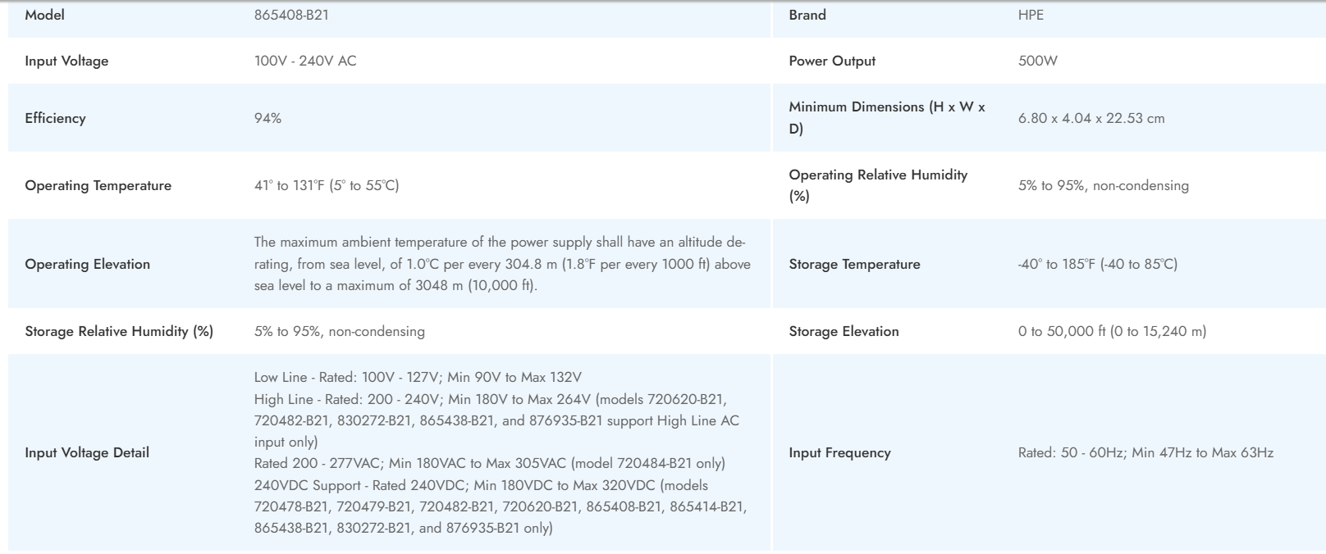Screen dimensions: 1326x554
Task: Click the Input Voltage Detail label
Action: point(87,452)
